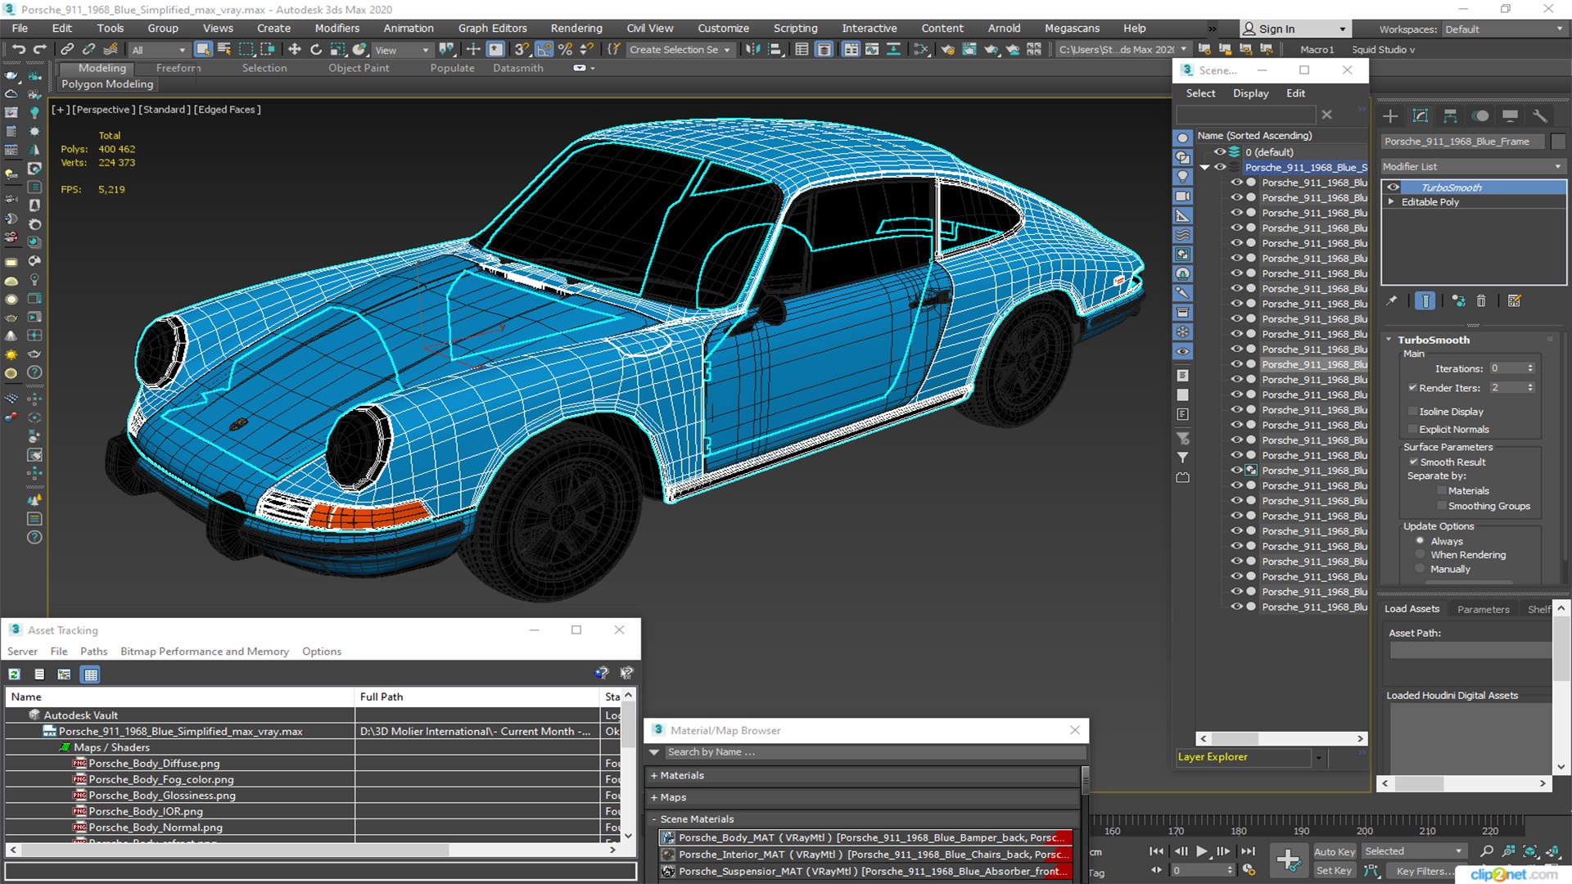Image resolution: width=1572 pixels, height=884 pixels.
Task: Enable the Explicit Normals checkbox
Action: [x=1412, y=430]
